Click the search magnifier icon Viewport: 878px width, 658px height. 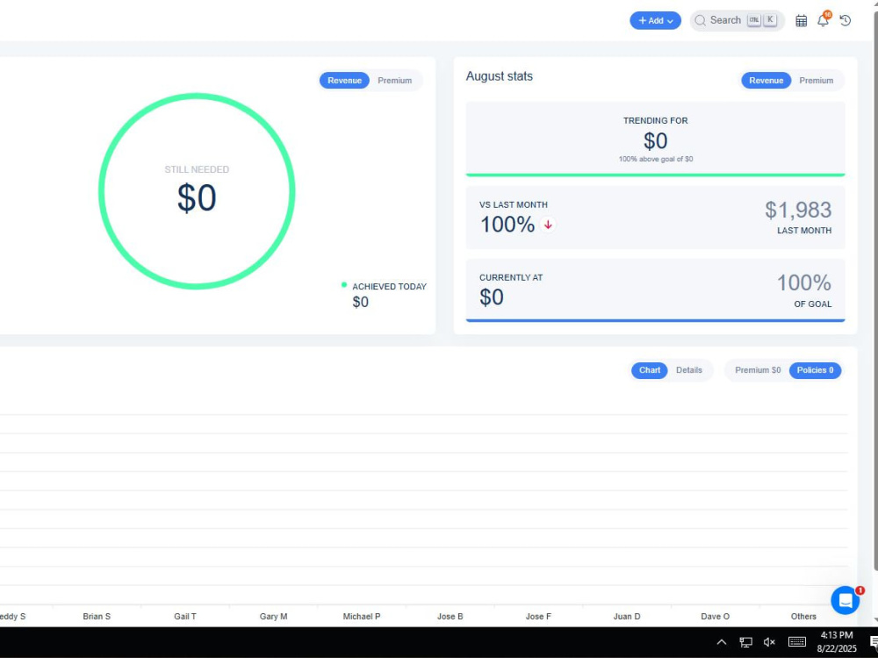click(700, 21)
